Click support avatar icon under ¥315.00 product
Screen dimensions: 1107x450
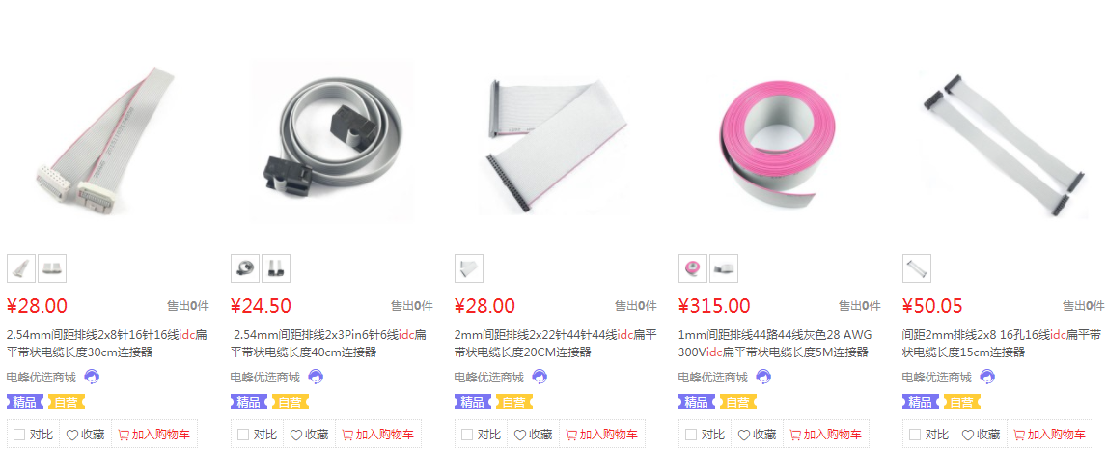[x=763, y=377]
